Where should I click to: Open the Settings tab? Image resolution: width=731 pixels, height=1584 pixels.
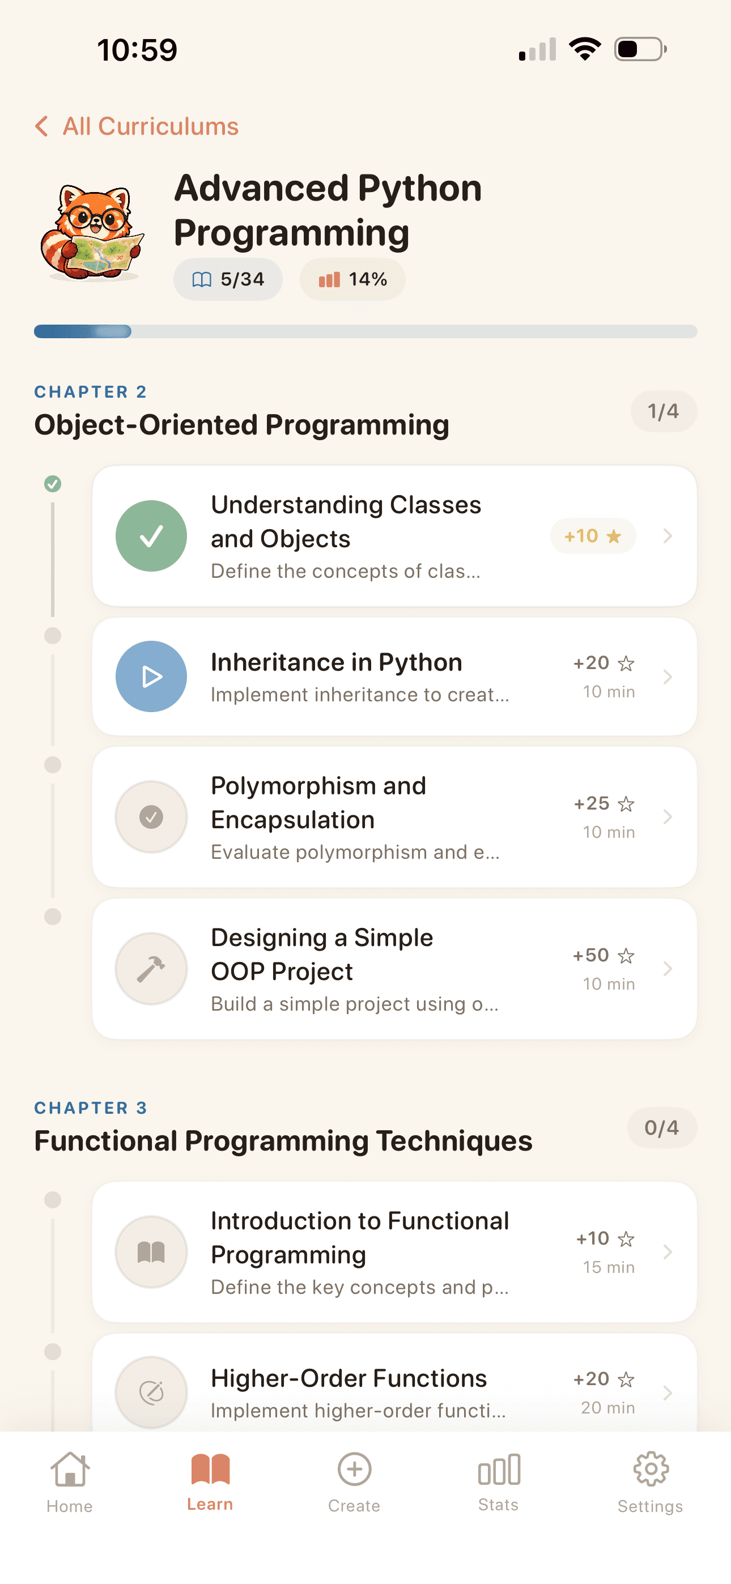(651, 1482)
